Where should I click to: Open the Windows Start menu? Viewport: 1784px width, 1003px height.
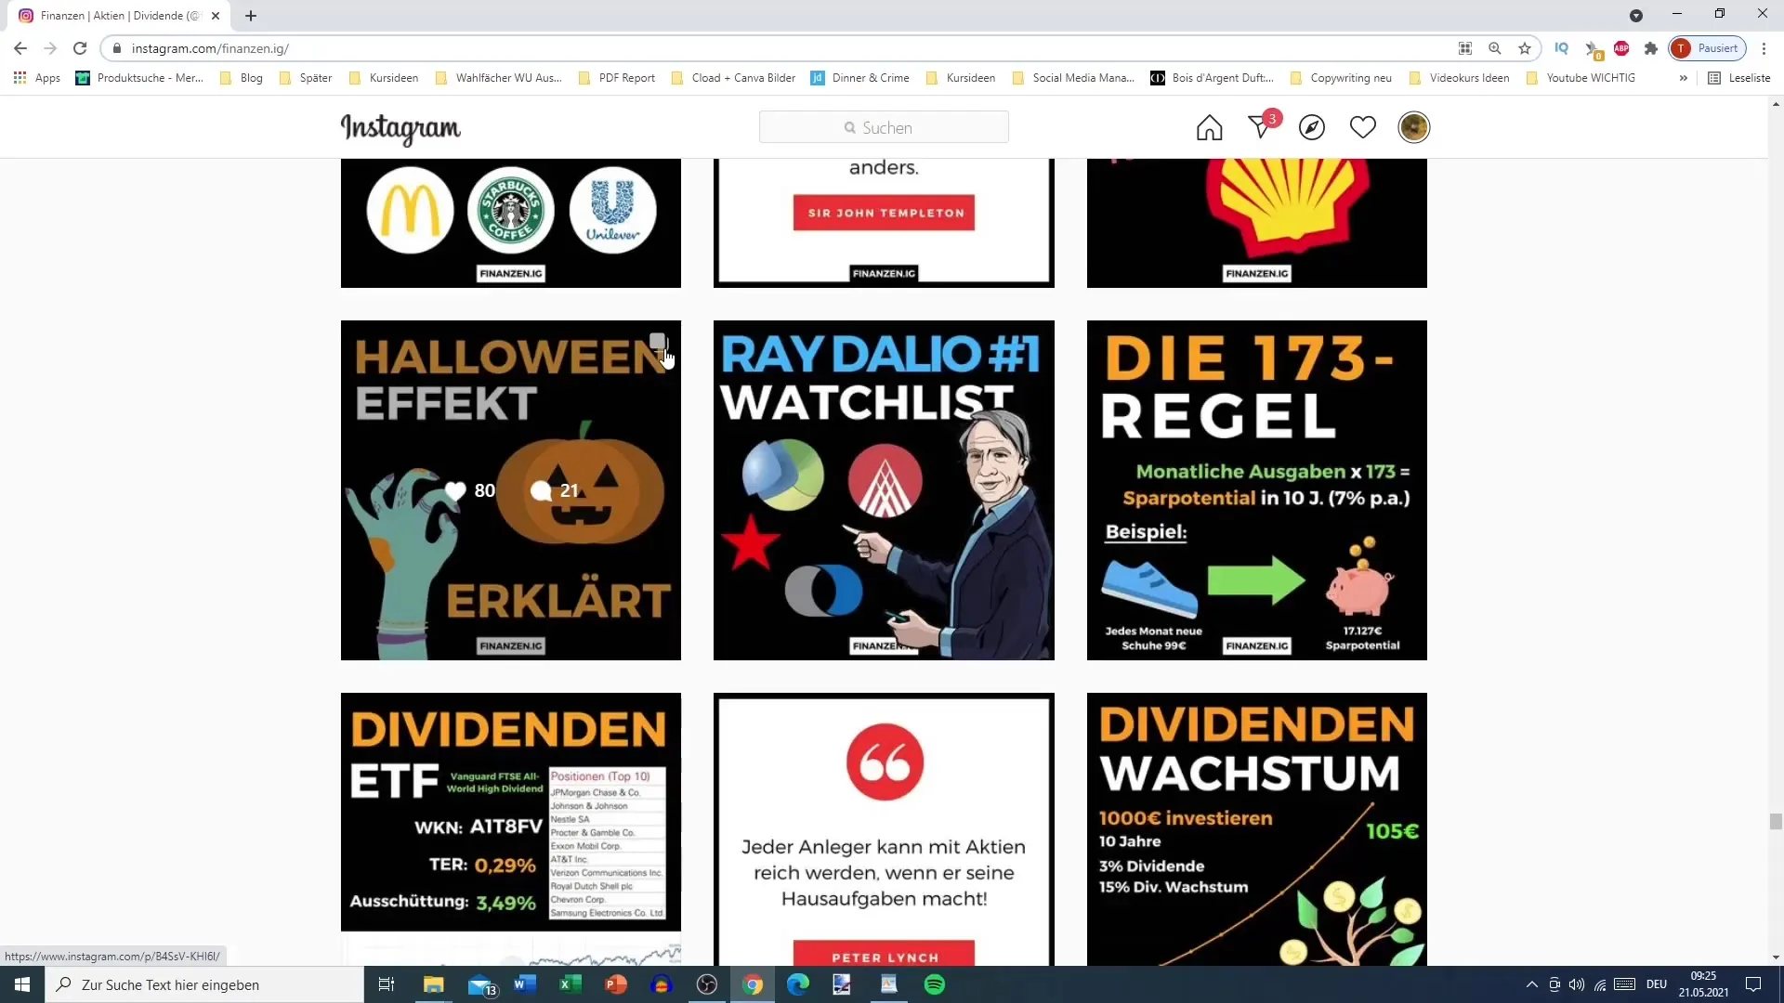(x=22, y=984)
